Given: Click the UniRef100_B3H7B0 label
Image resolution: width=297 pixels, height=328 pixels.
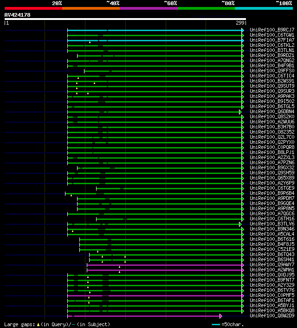Looking at the screenshot, I should tap(272, 127).
